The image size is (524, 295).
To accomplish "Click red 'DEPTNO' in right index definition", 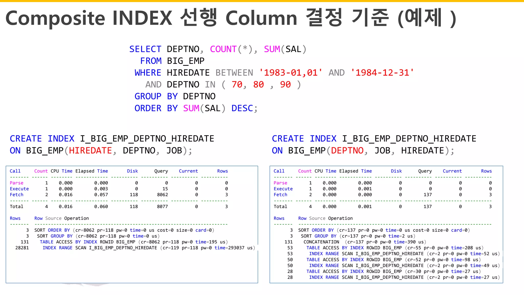I will pos(347,151).
